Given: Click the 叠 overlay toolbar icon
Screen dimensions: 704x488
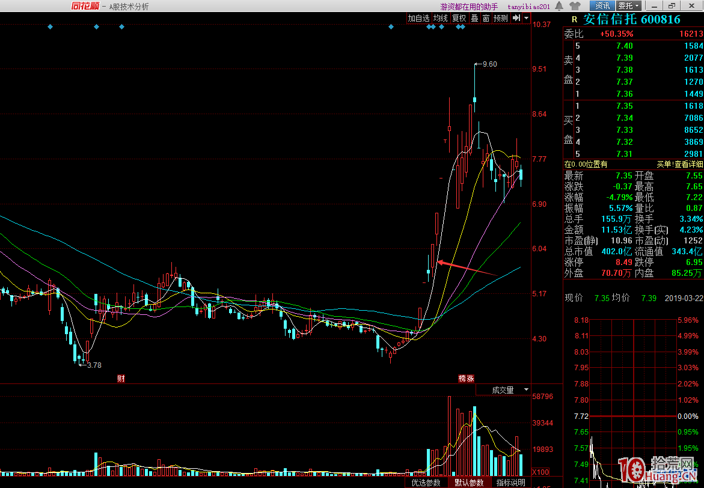Looking at the screenshot, I should point(474,18).
